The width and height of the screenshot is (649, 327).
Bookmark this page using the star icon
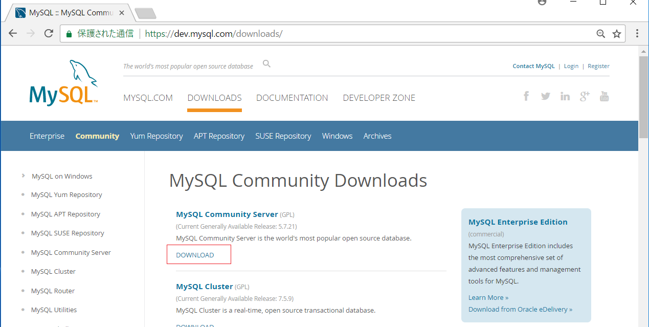617,33
